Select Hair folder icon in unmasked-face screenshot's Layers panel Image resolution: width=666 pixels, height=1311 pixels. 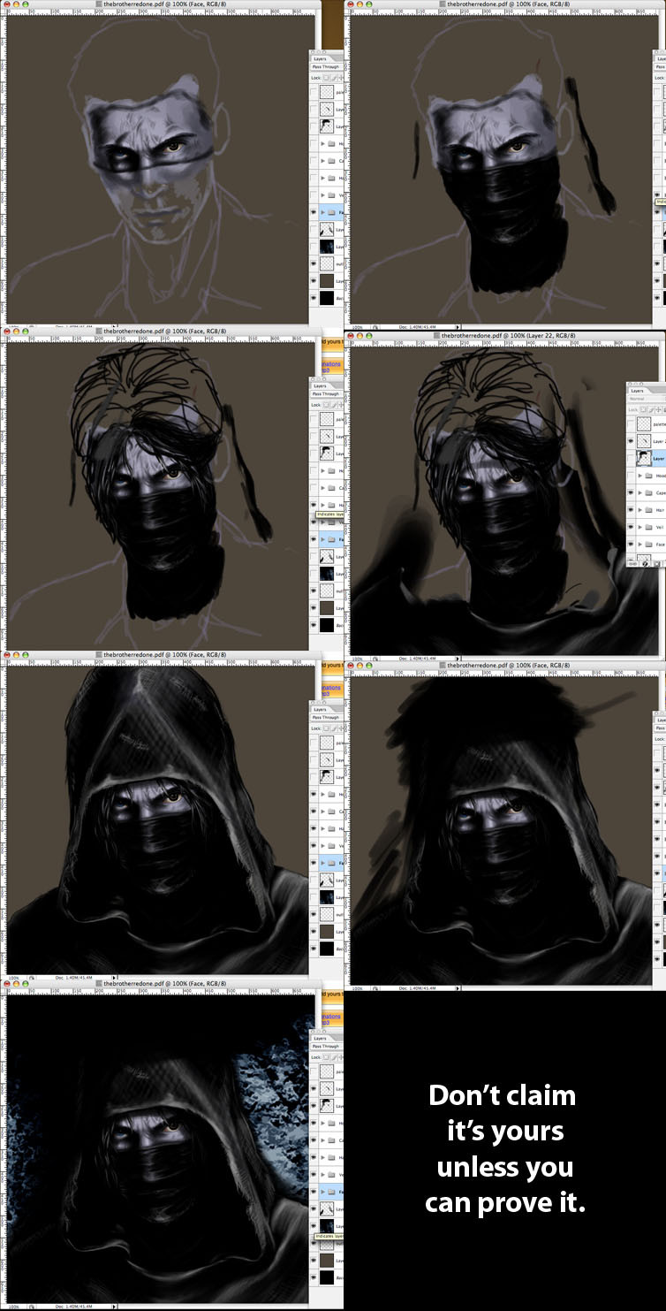(x=331, y=178)
